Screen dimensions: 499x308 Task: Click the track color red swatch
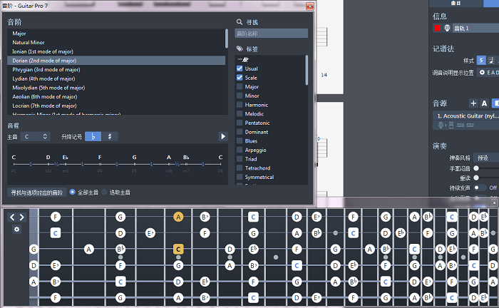click(437, 29)
